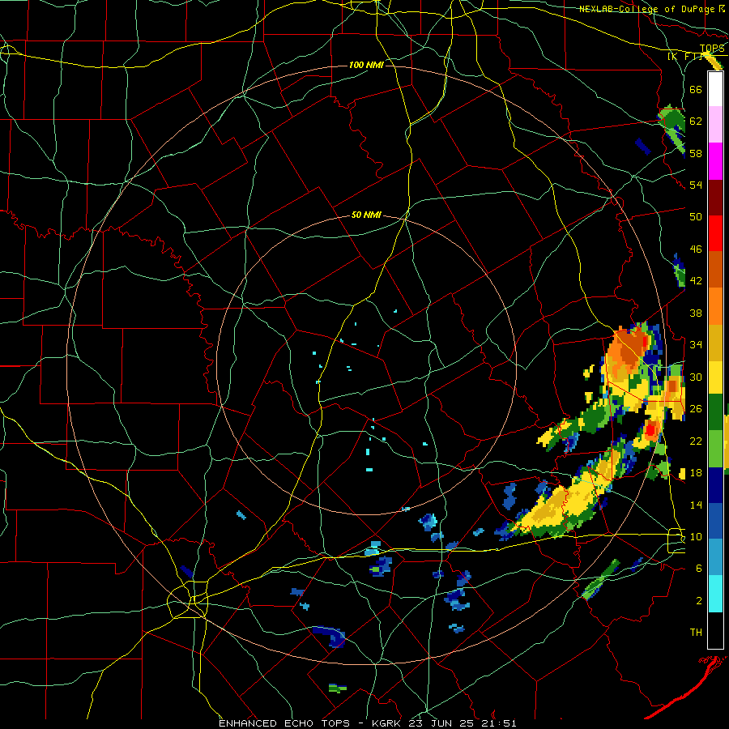The image size is (729, 729).
Task: Click the KGRK radar site identifier
Action: click(x=388, y=723)
